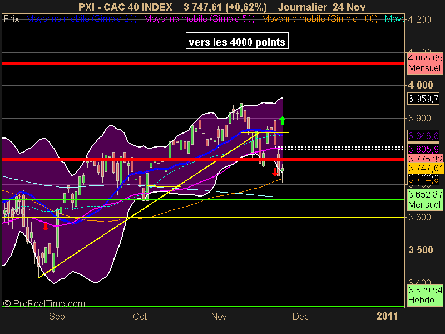Click the '4 000' price axis label
The width and height of the screenshot is (445, 334).
pyautogui.click(x=421, y=85)
